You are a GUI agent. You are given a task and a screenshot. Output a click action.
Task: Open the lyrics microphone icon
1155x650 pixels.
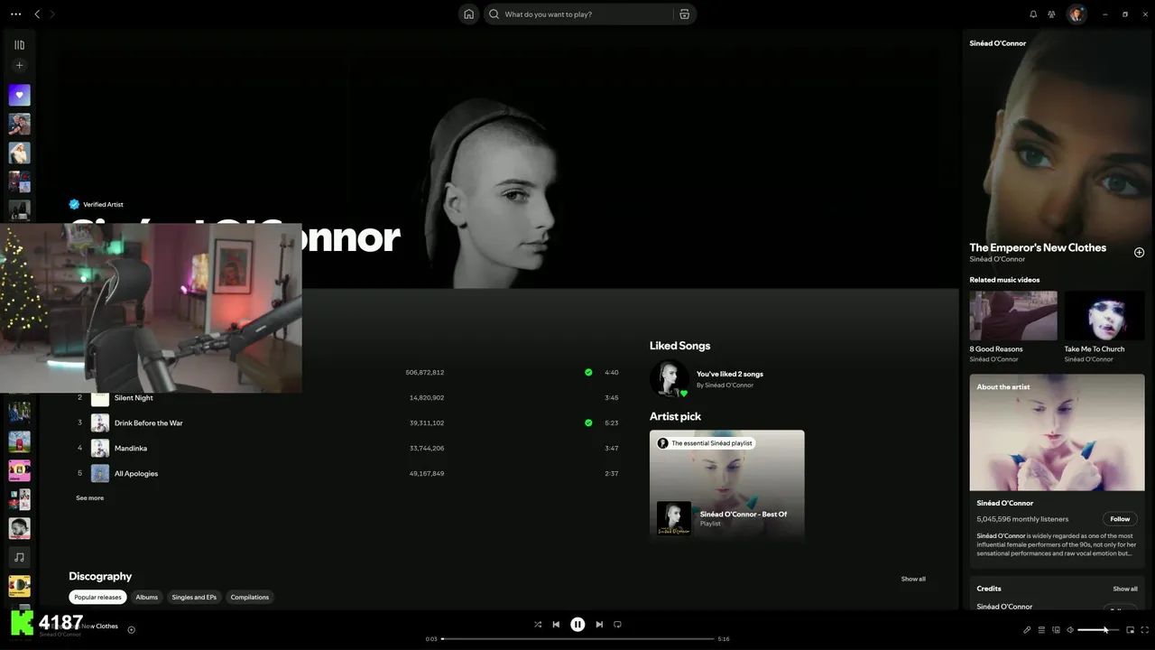coord(1027,630)
